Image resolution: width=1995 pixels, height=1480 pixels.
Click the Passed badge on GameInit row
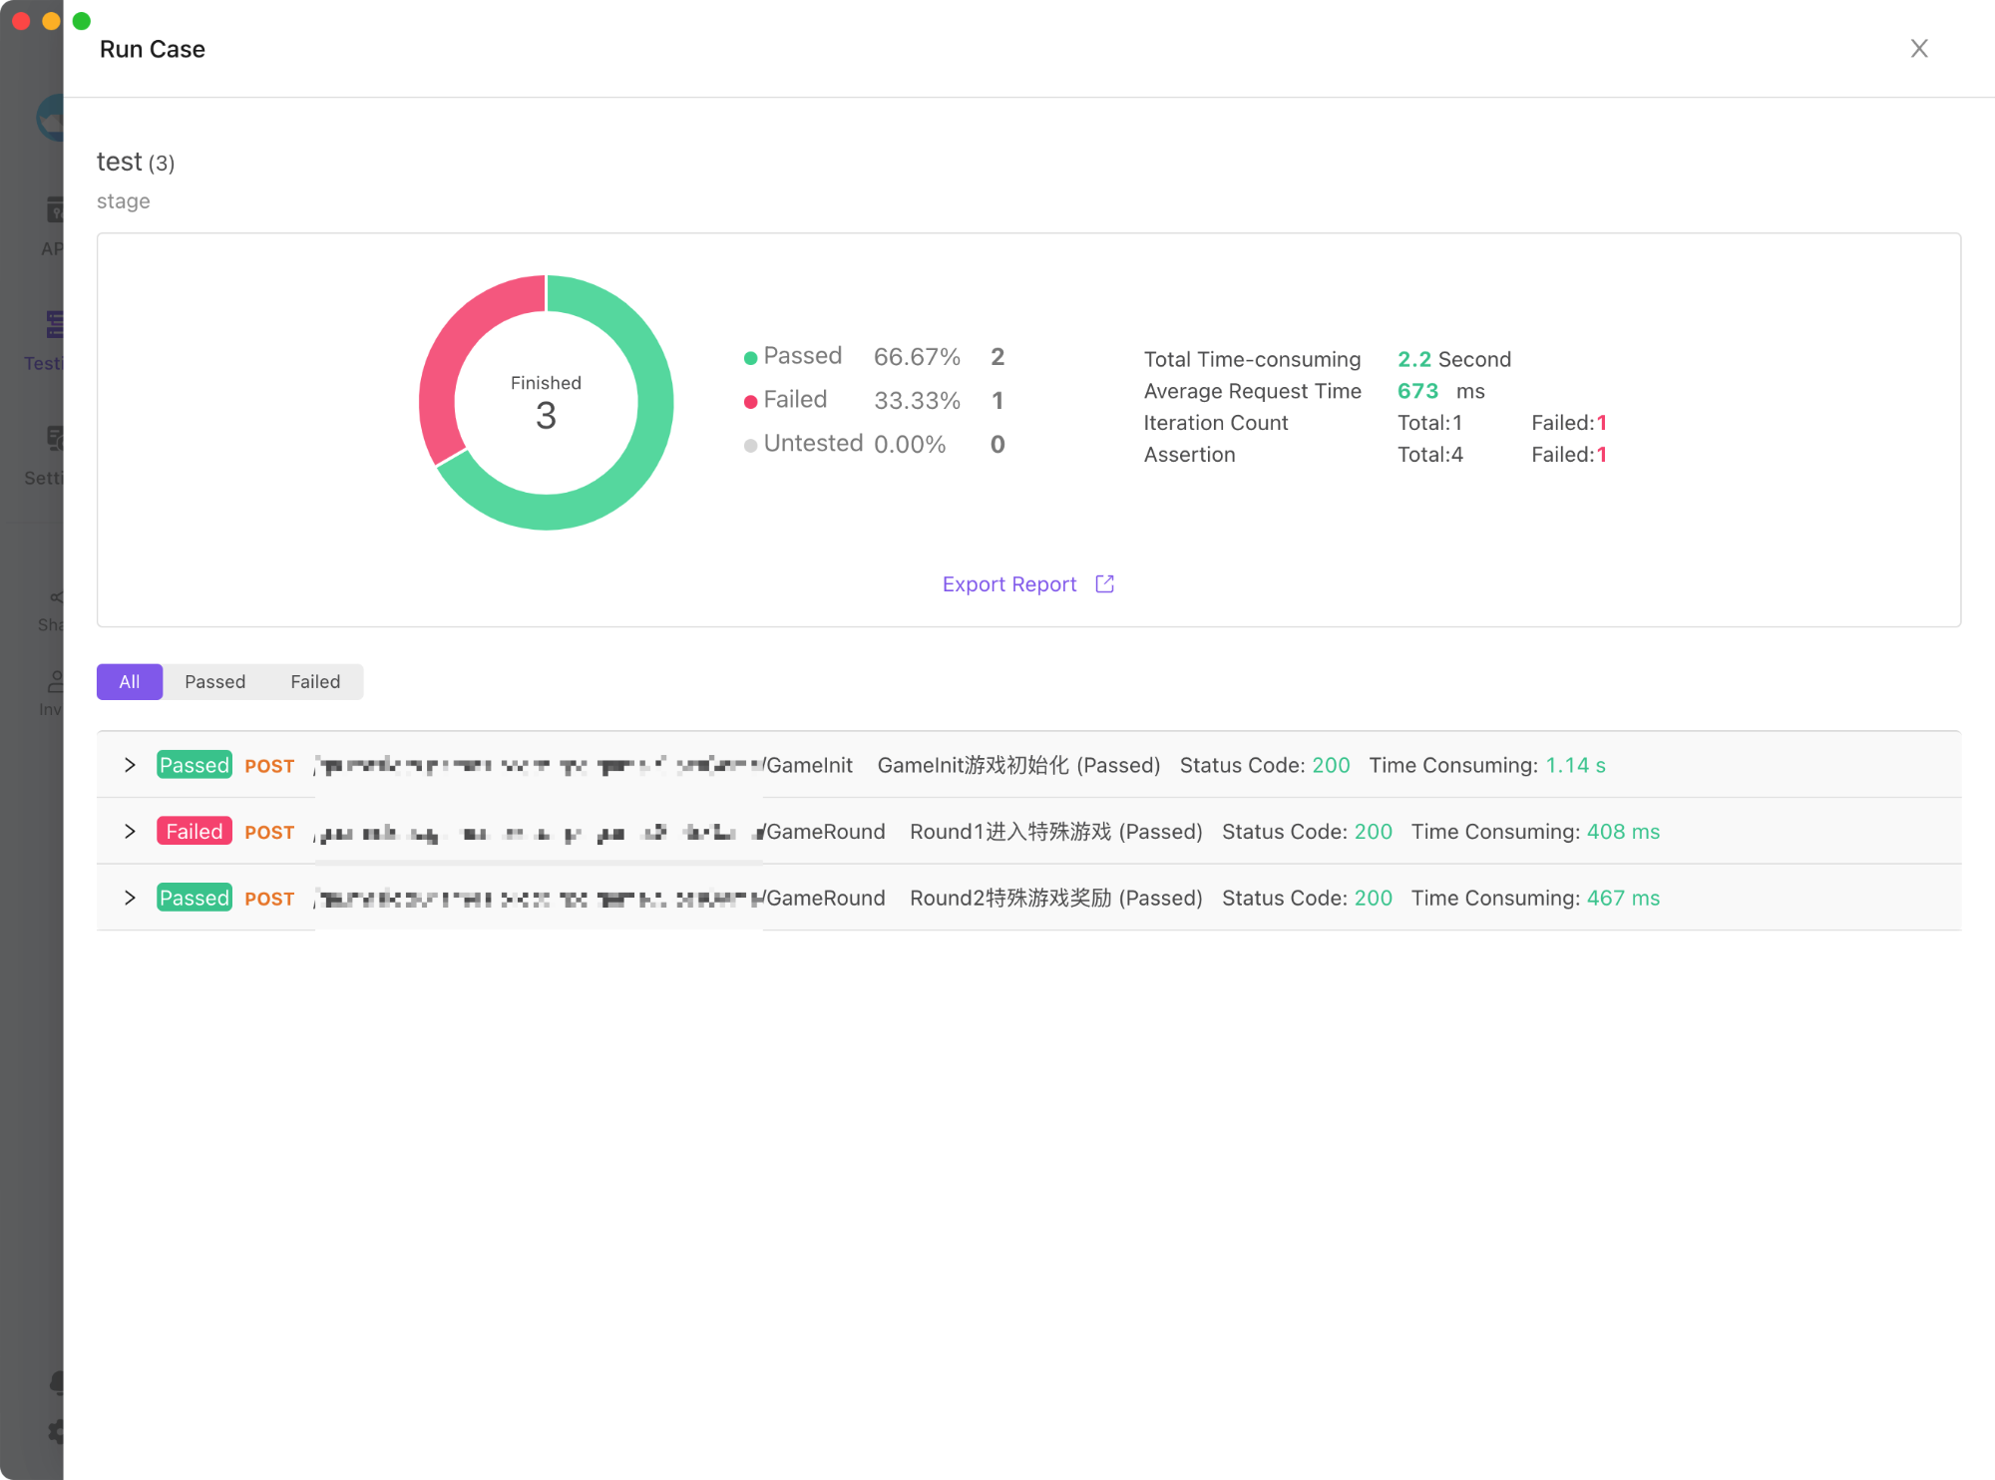tap(195, 765)
